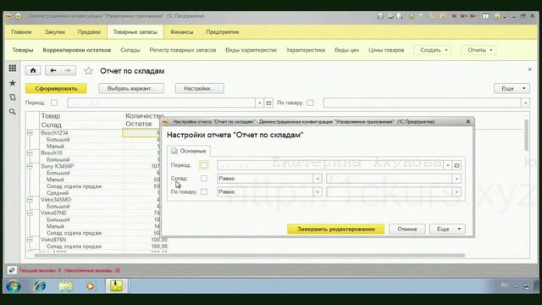Open period picker icon in dialog Период row
The image size is (542, 305).
[x=456, y=165]
